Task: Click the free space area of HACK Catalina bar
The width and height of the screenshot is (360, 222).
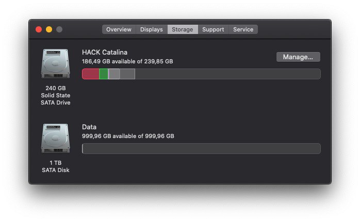Action: [x=228, y=74]
